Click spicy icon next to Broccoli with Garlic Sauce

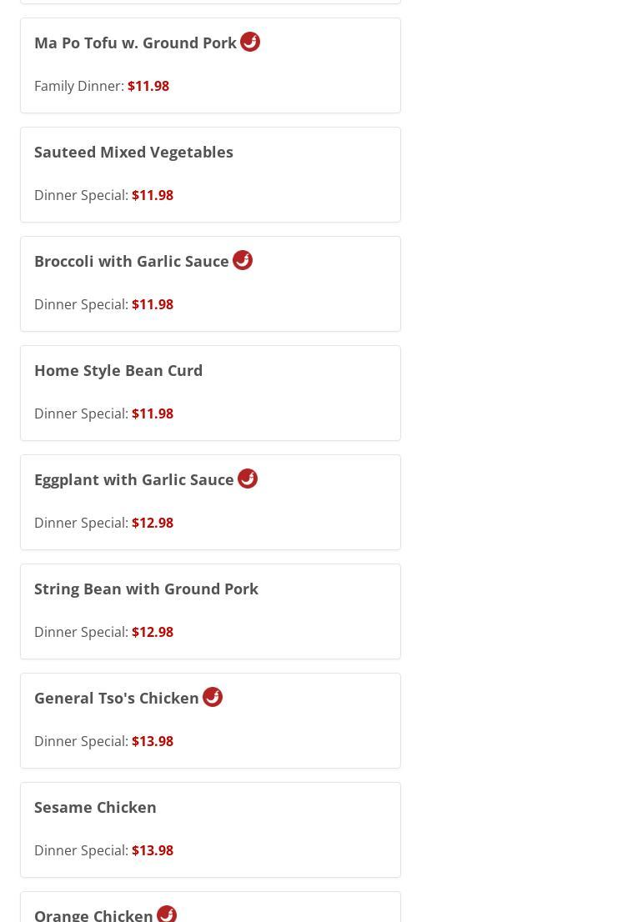pos(243,260)
